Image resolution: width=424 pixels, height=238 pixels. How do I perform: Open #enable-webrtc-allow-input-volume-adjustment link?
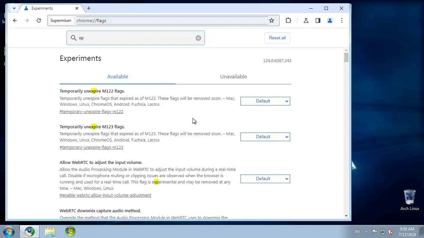point(105,195)
